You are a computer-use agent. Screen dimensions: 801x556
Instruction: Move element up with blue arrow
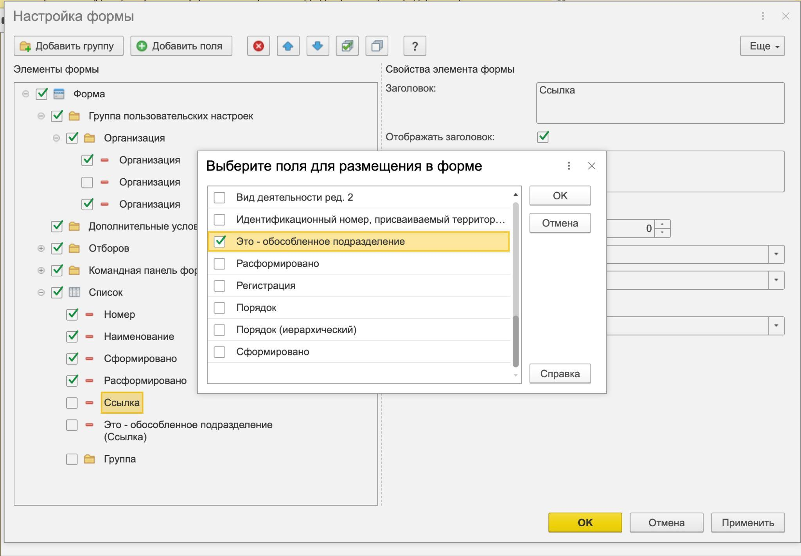point(288,46)
